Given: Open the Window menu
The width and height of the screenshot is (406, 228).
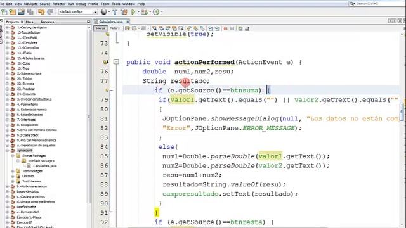Looking at the screenshot, I should pyautogui.click(x=128, y=4).
